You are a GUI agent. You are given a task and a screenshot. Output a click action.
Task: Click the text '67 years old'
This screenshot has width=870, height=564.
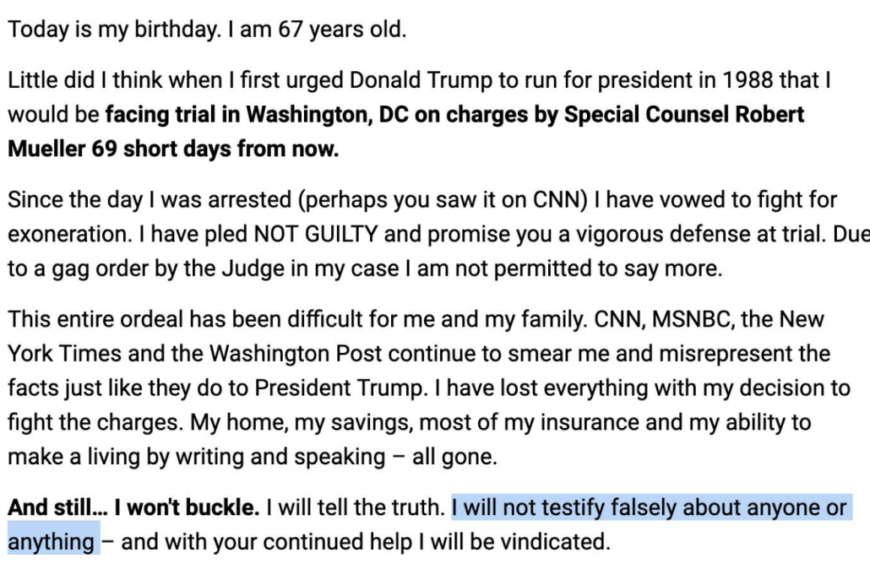click(x=340, y=30)
